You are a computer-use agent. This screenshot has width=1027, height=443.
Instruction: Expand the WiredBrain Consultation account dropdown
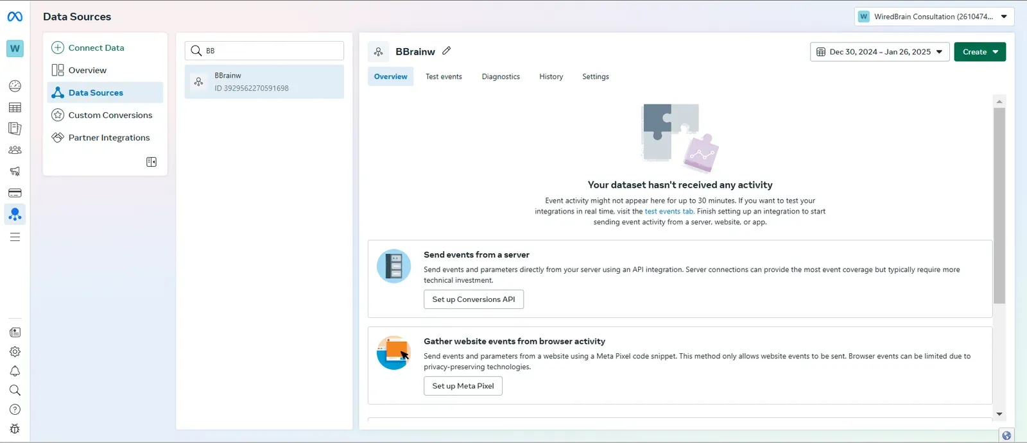[934, 17]
